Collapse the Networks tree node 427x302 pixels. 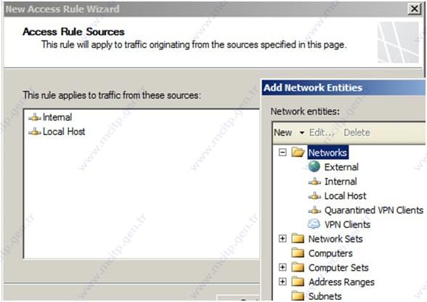282,152
